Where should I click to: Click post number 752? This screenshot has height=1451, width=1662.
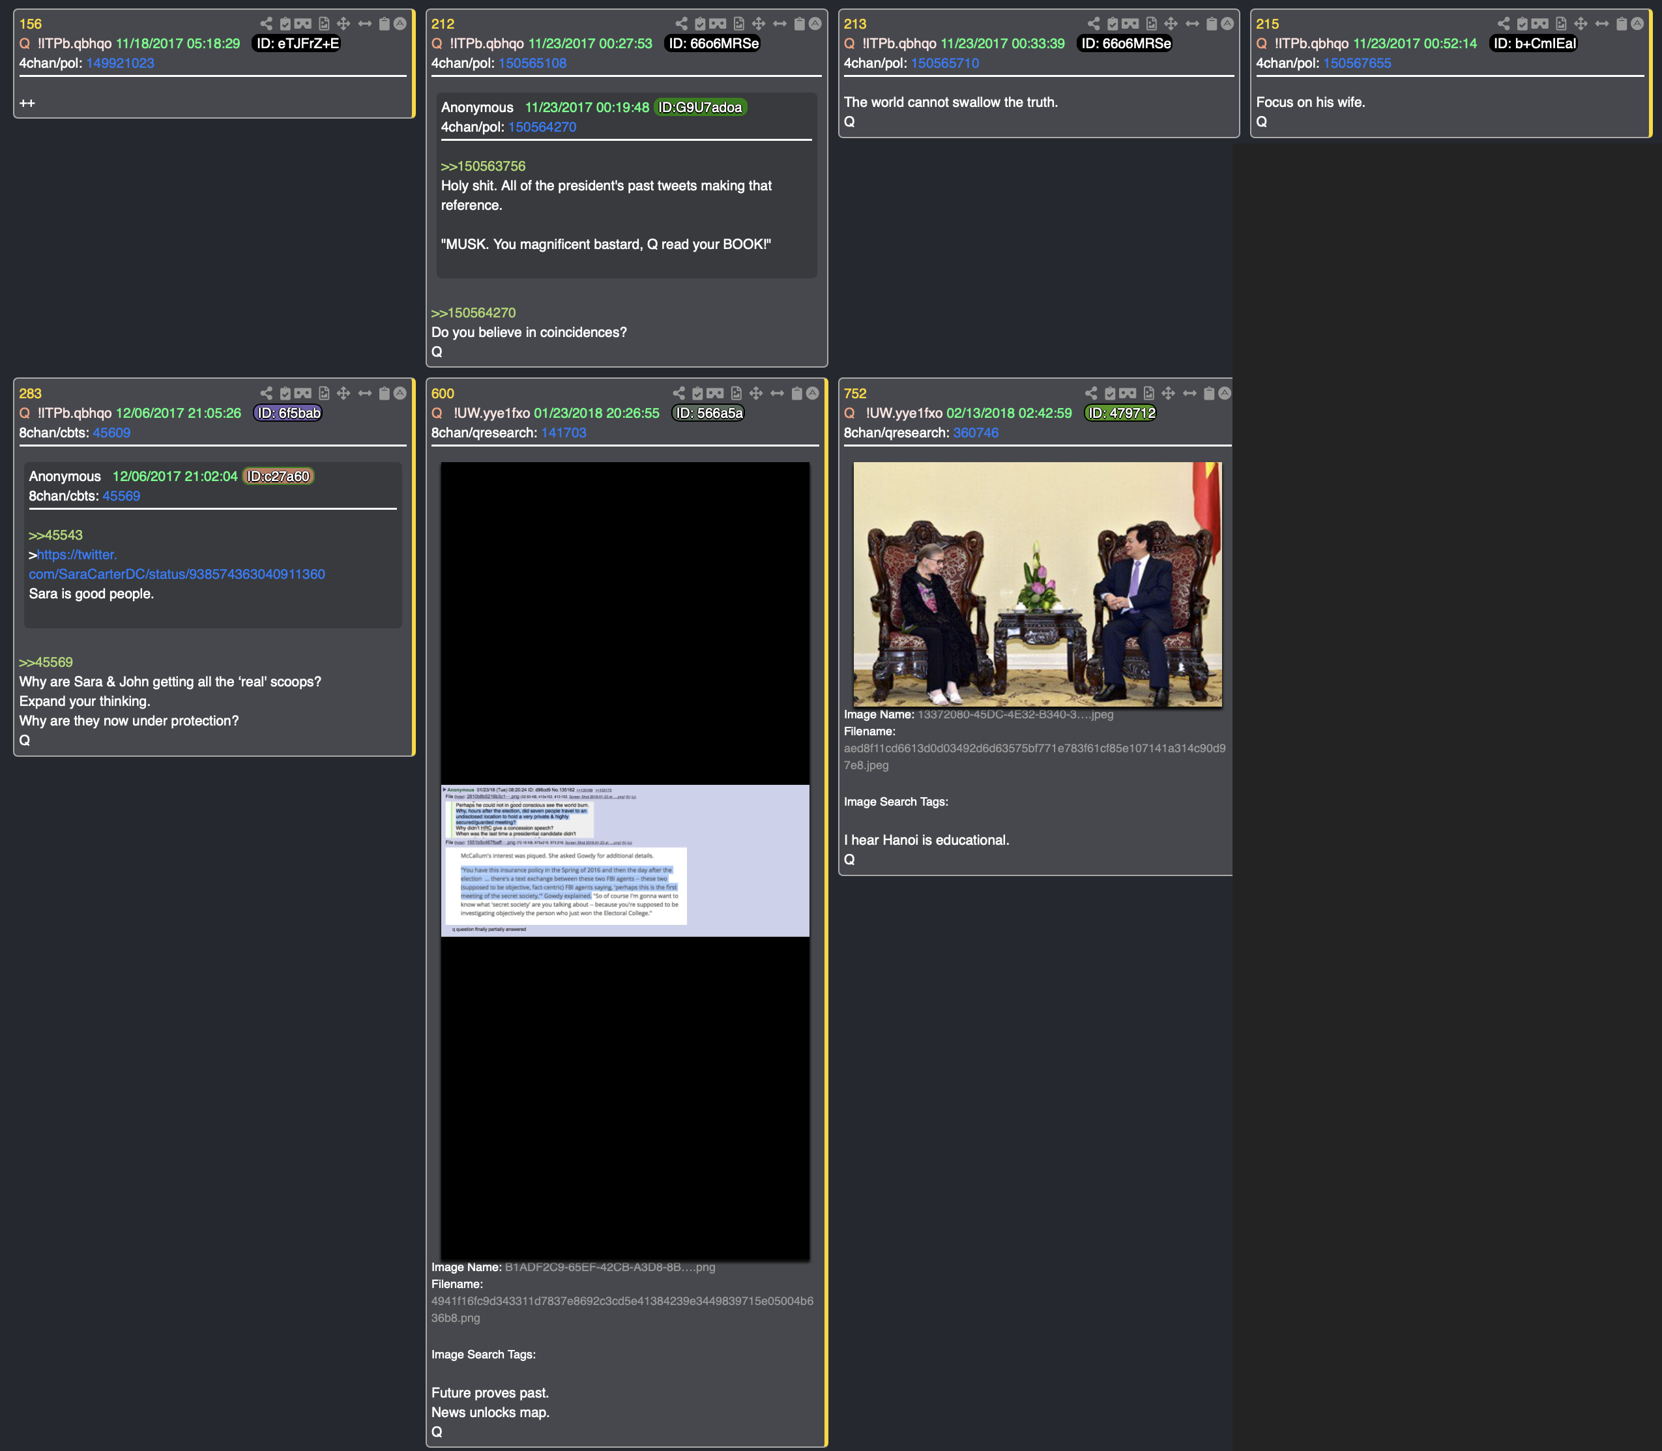pyautogui.click(x=855, y=394)
